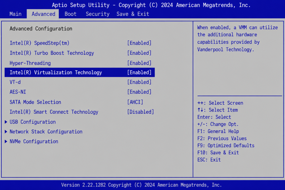Select the Intel(R) Virtualization Technology label
Image resolution: width=285 pixels, height=190 pixels.
[56, 73]
